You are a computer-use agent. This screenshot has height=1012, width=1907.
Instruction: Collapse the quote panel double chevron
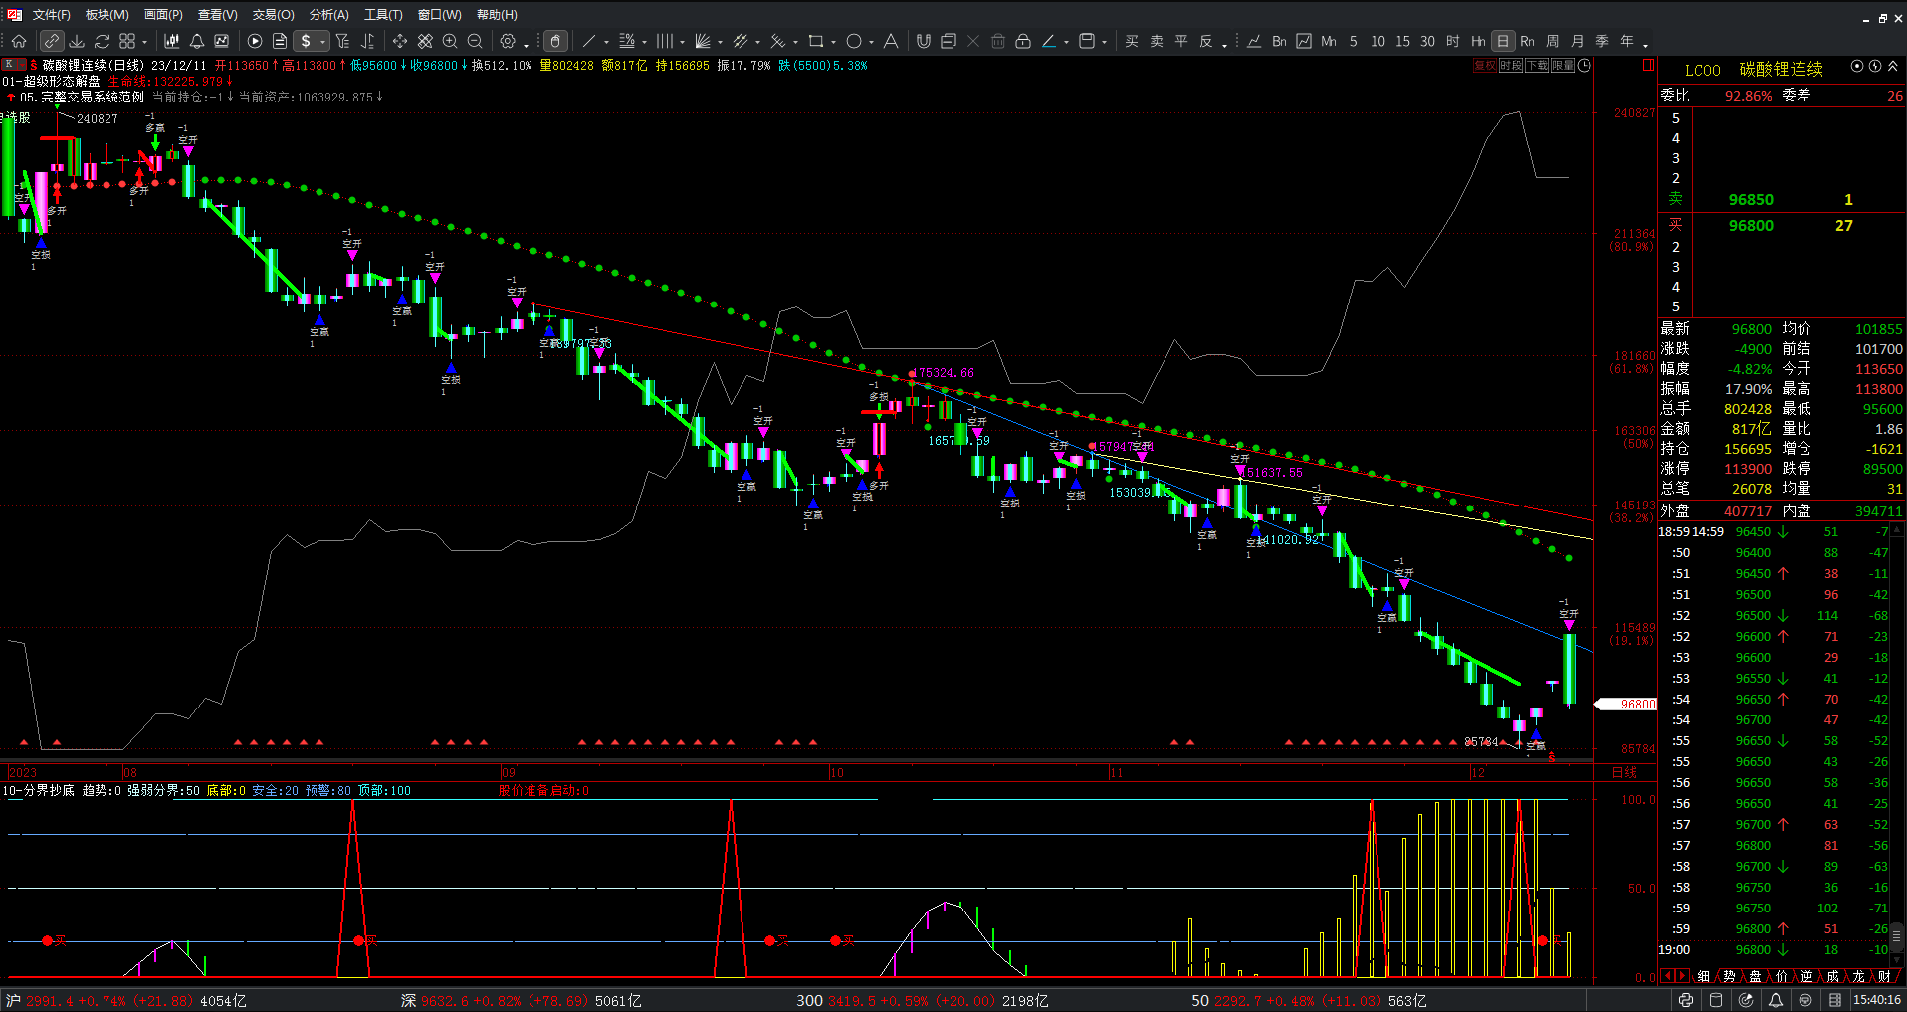pos(1893,67)
